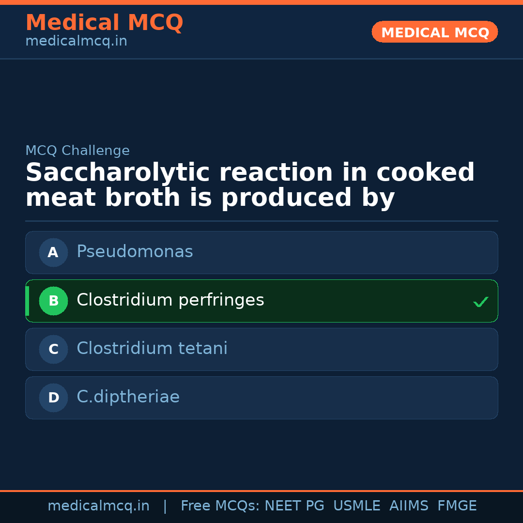Screen dimensions: 523x523
Task: Click the Saccharolytic reaction question text
Action: (249, 185)
